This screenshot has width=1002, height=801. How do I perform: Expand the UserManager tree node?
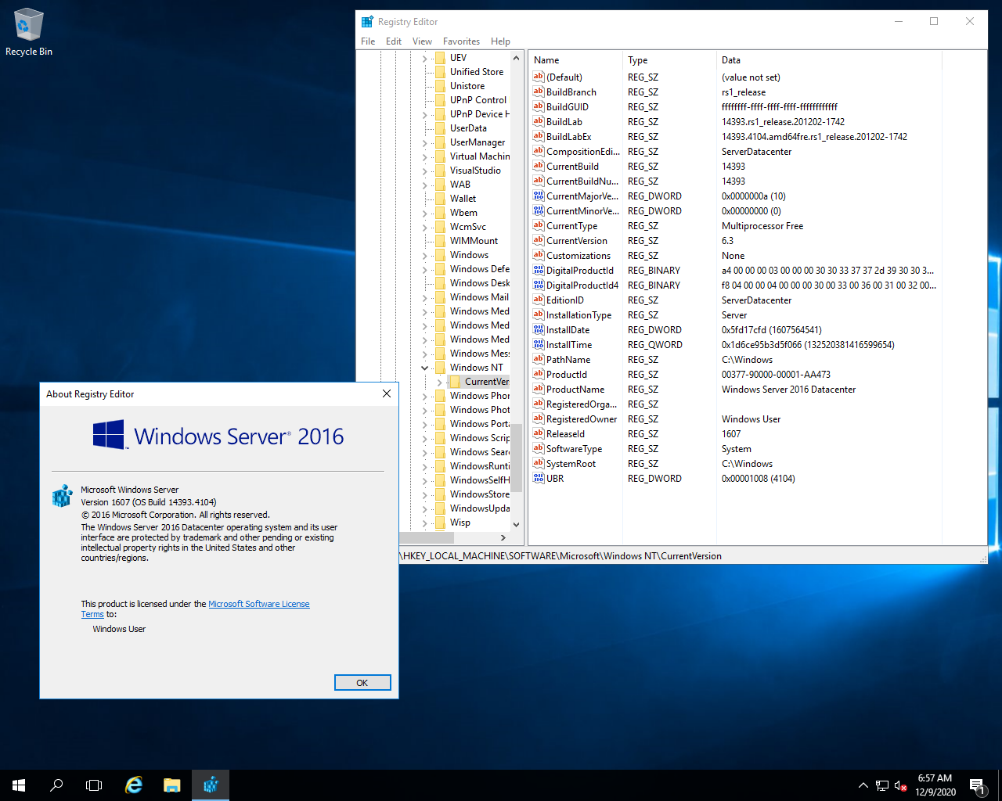(x=425, y=142)
